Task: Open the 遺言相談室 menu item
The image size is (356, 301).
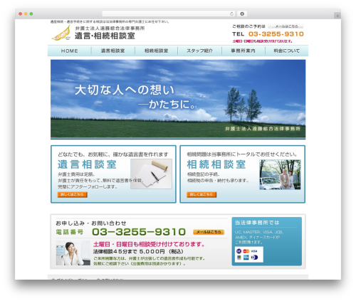Action: tap(112, 51)
